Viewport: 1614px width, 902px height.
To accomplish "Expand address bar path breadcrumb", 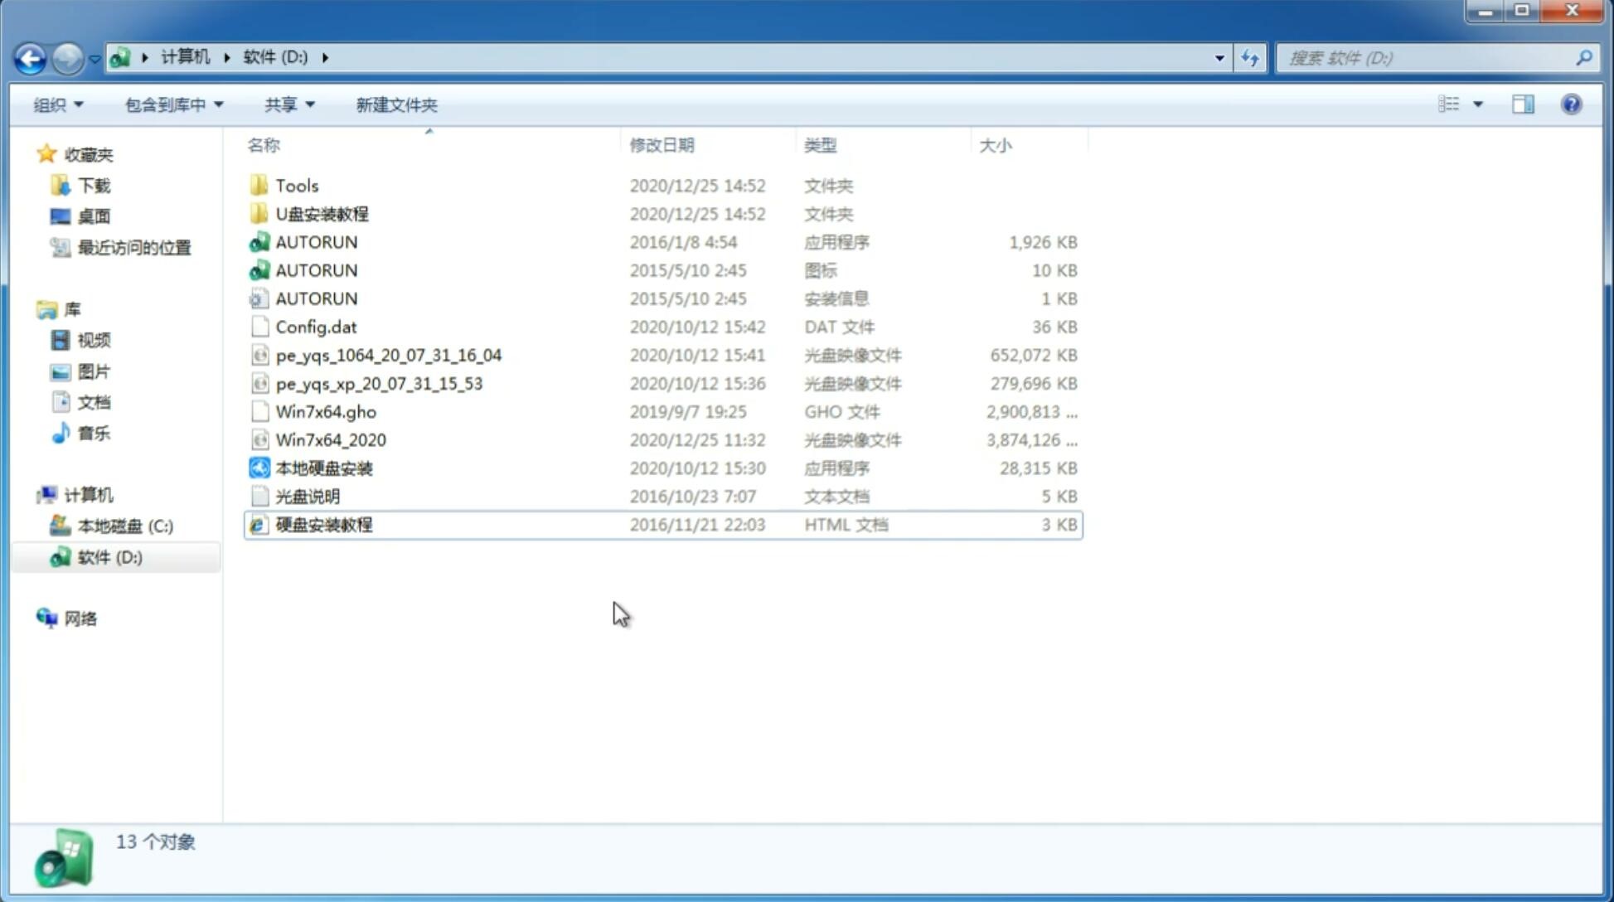I will pos(327,56).
